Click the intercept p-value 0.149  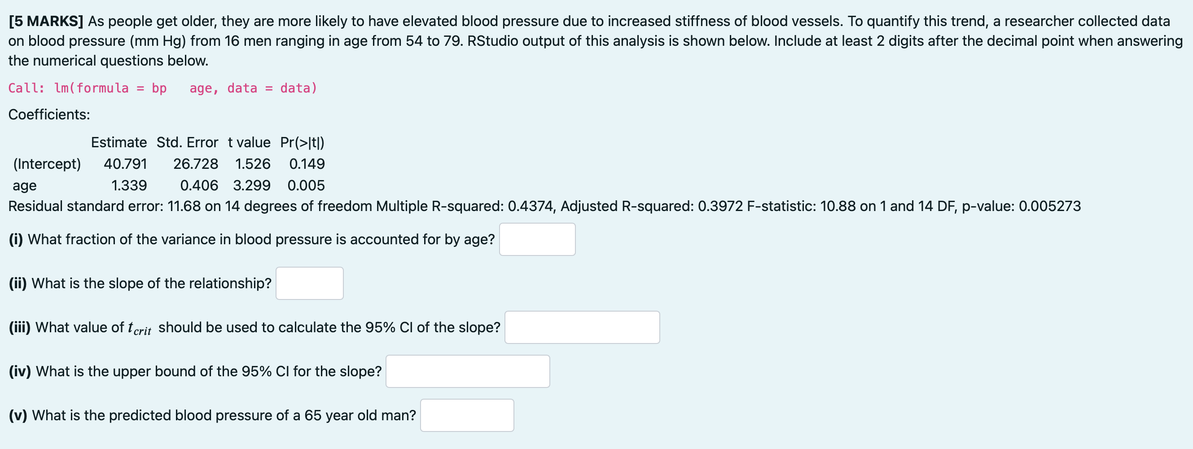[x=307, y=164]
